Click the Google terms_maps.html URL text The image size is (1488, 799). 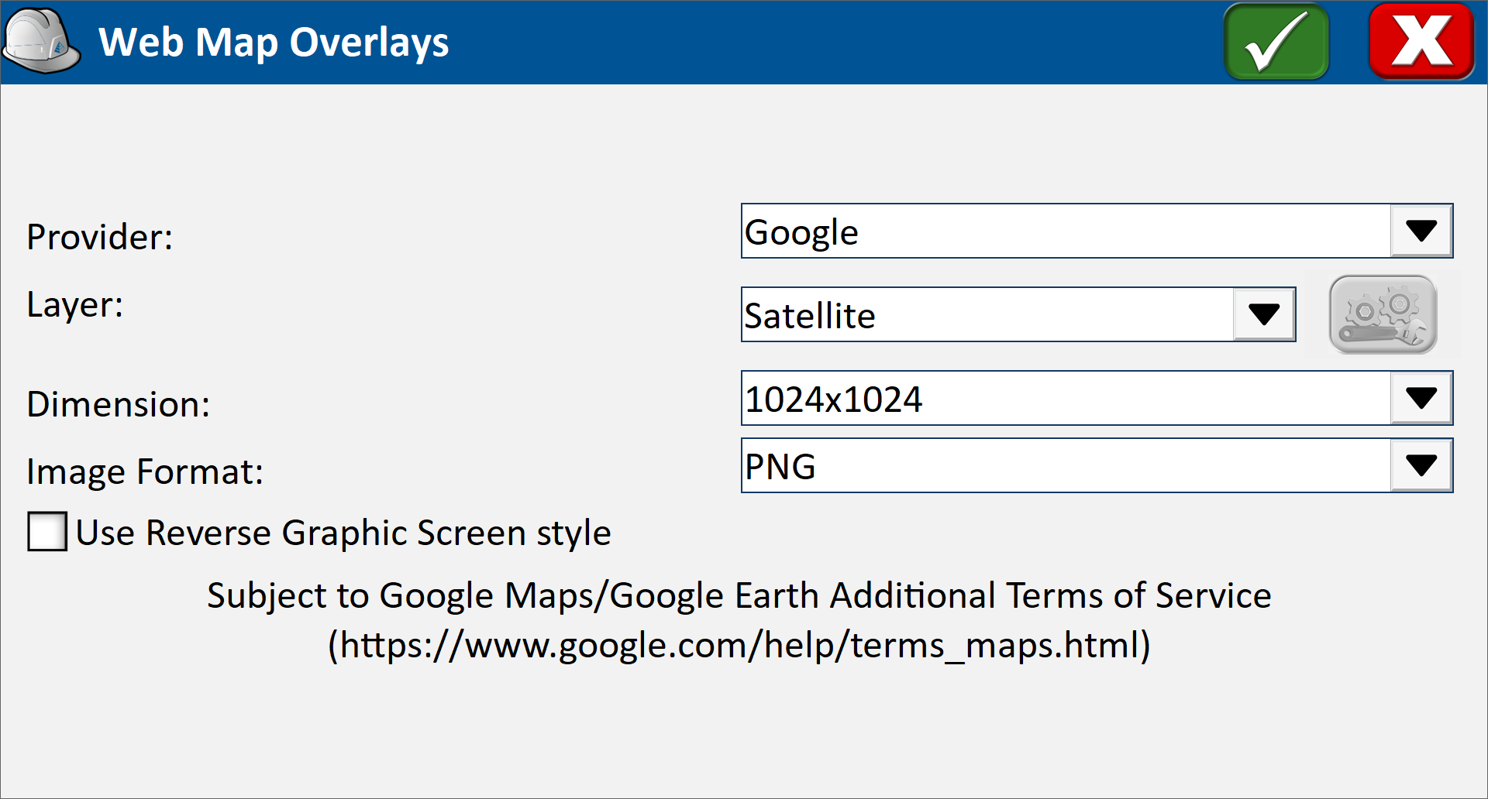[739, 645]
